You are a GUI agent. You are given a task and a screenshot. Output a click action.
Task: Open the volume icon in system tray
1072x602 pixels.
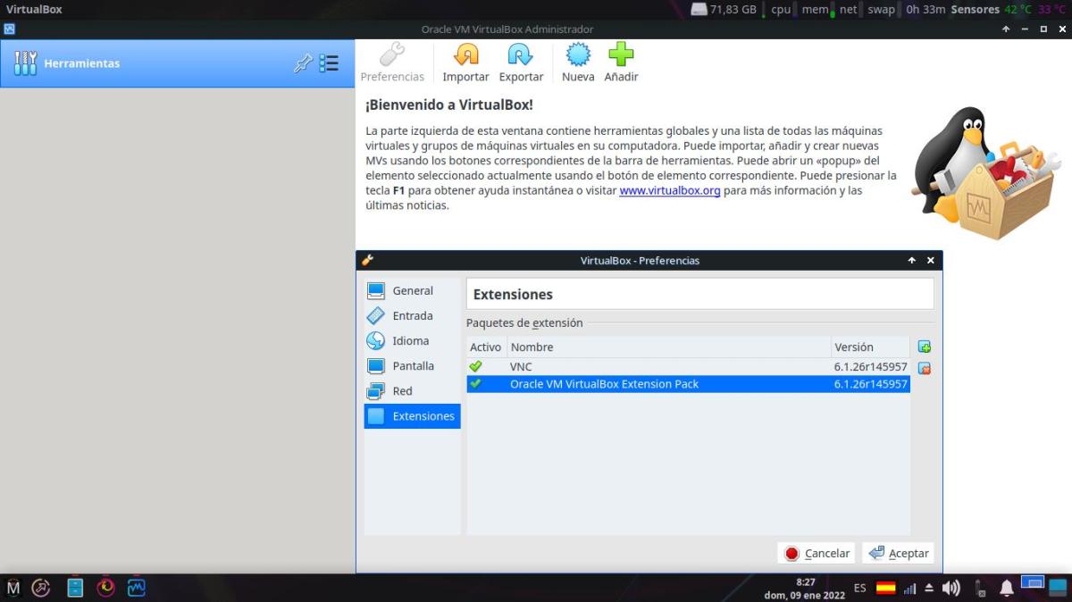(x=951, y=588)
